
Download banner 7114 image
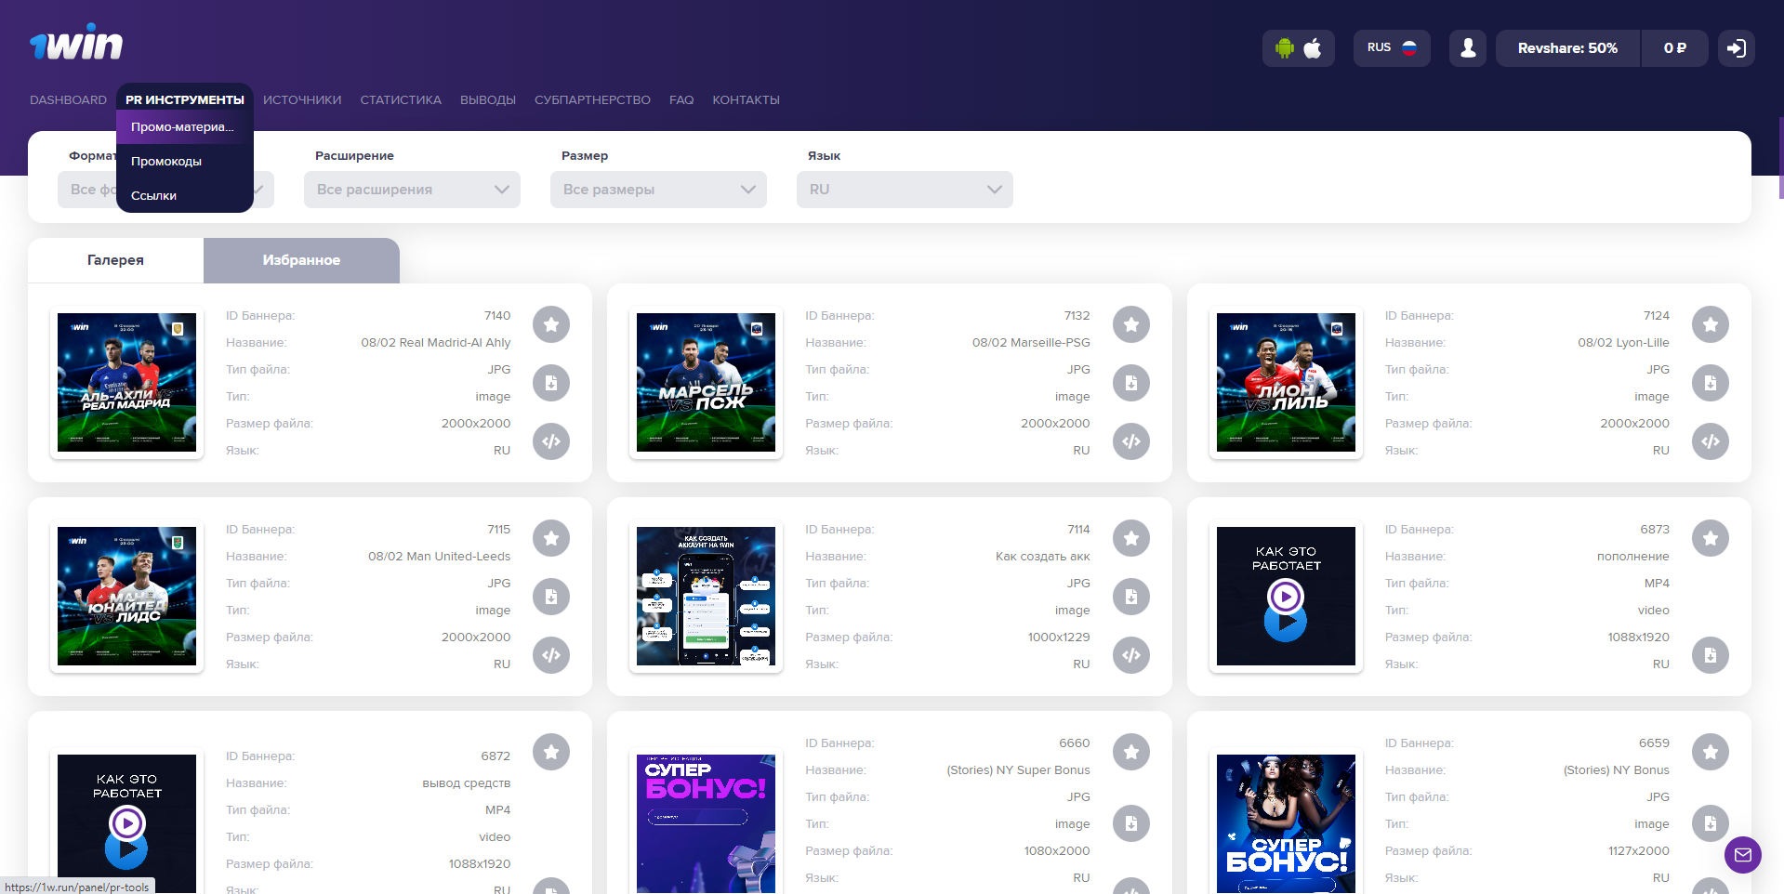(1131, 597)
